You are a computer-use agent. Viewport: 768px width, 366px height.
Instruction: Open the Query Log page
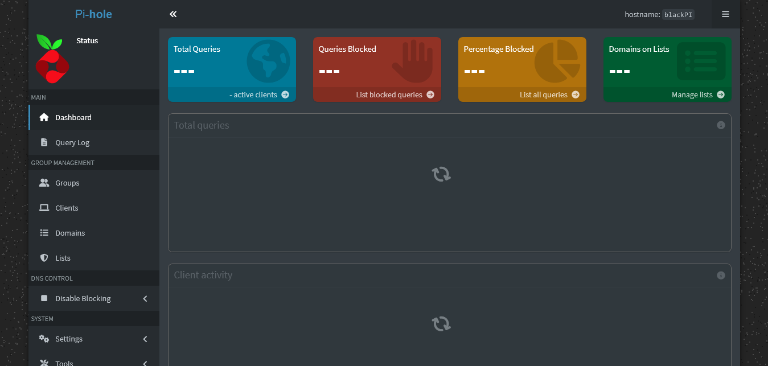72,142
